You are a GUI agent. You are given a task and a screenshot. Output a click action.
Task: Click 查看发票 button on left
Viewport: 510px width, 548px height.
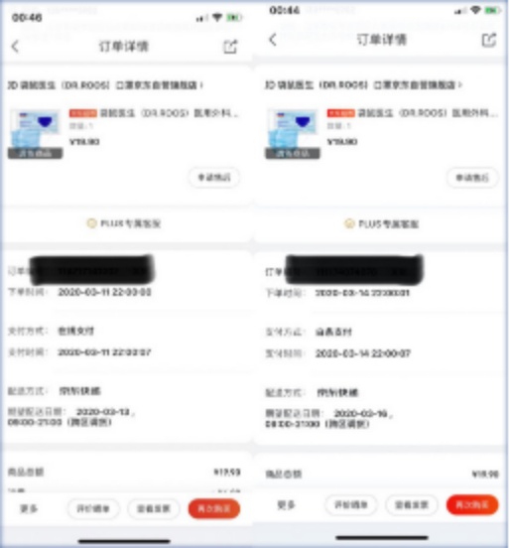(154, 508)
